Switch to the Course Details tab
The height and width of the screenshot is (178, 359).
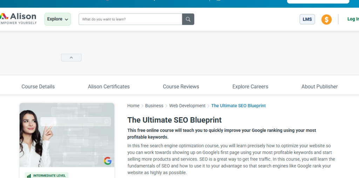pyautogui.click(x=38, y=87)
